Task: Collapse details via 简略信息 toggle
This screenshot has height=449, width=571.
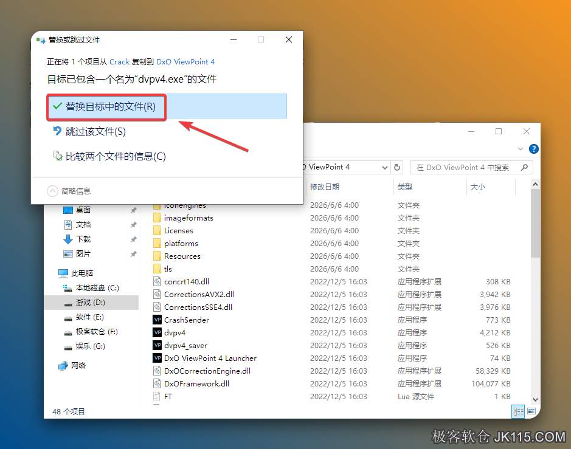Action: [69, 191]
